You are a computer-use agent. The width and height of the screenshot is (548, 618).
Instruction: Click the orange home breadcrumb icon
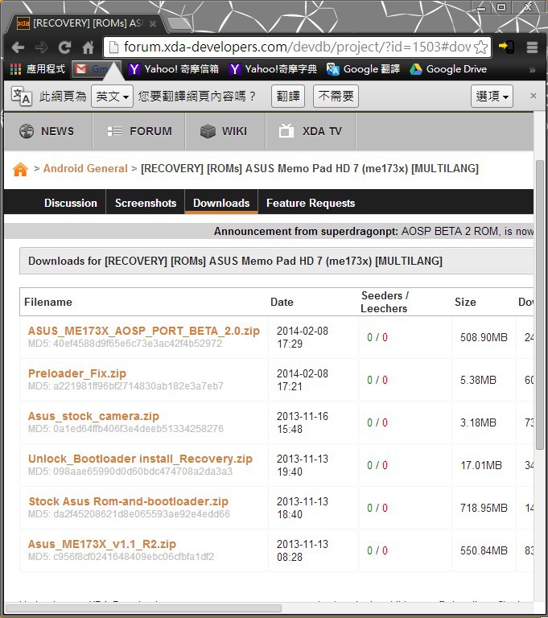(x=20, y=170)
